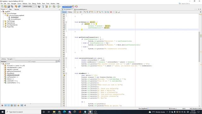Select withdraw(int amount) in Navigator

tap(13, 75)
